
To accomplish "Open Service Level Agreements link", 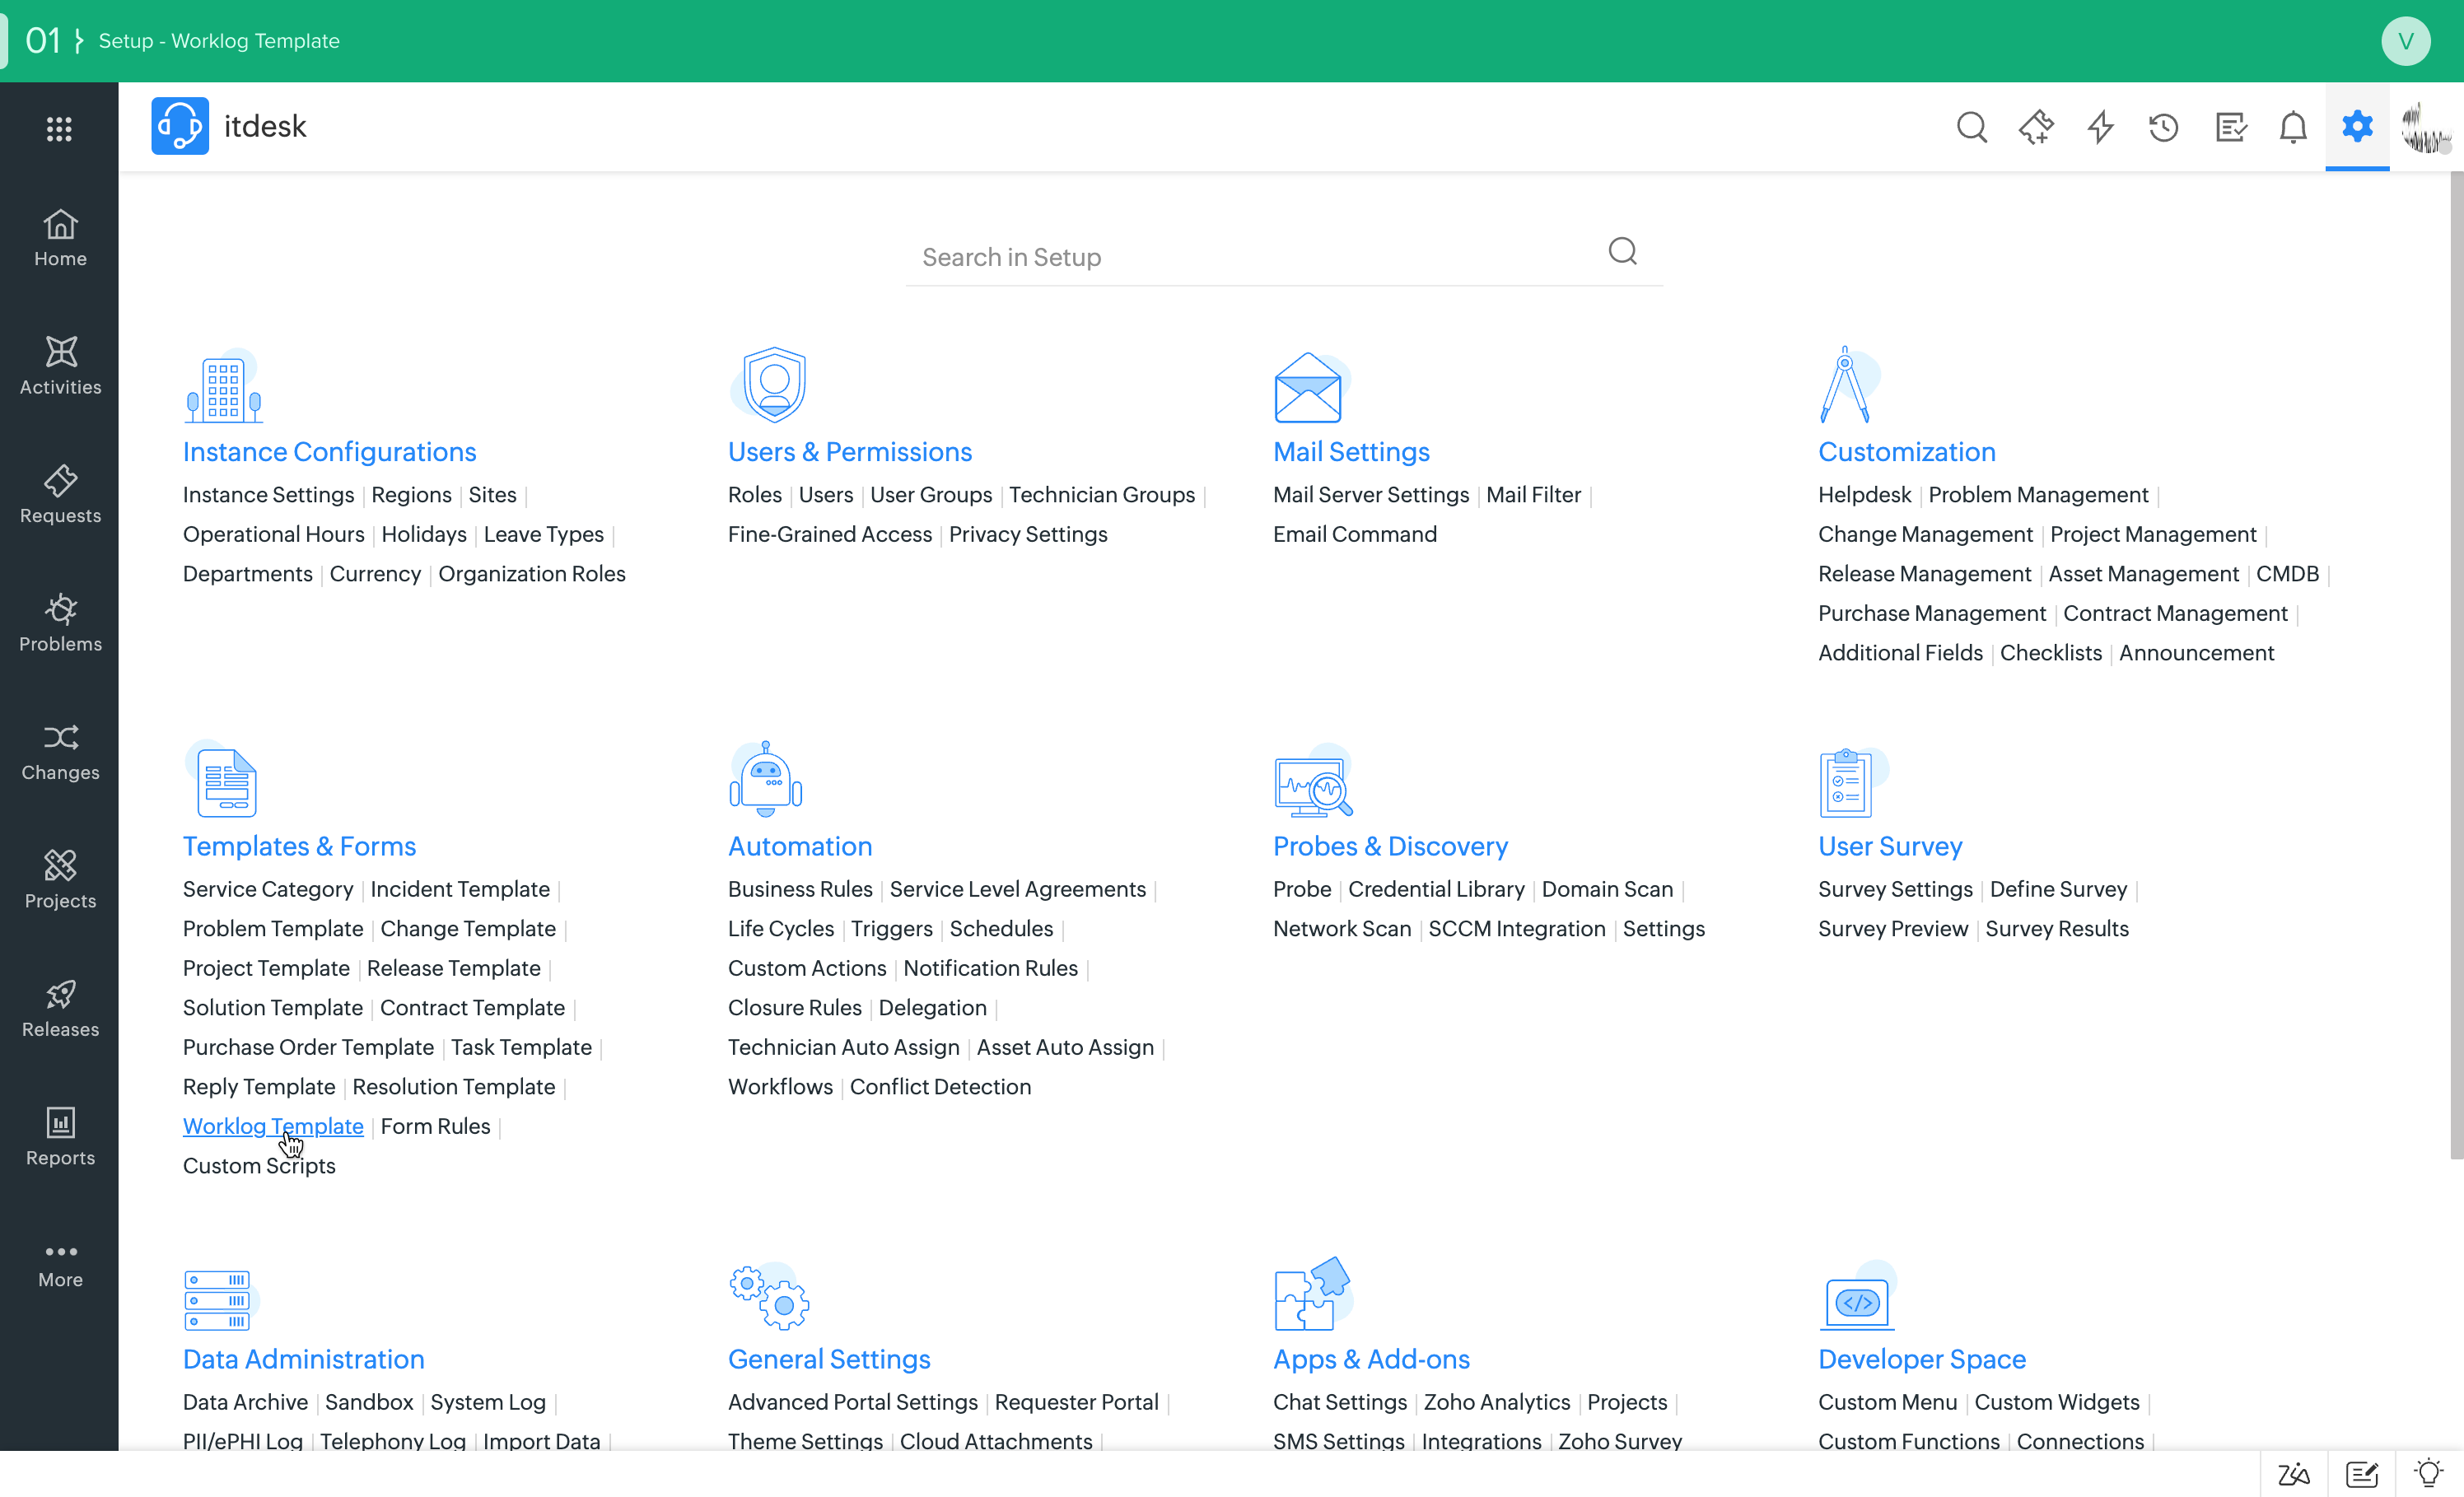I will pos(1018,889).
